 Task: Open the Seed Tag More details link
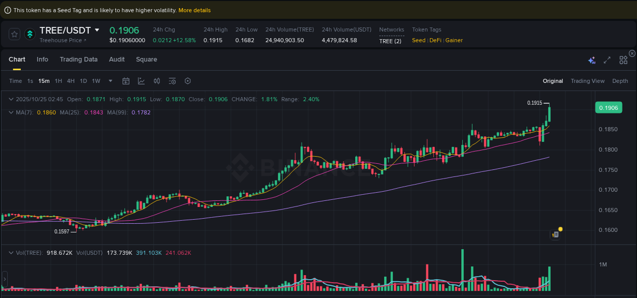click(x=194, y=10)
